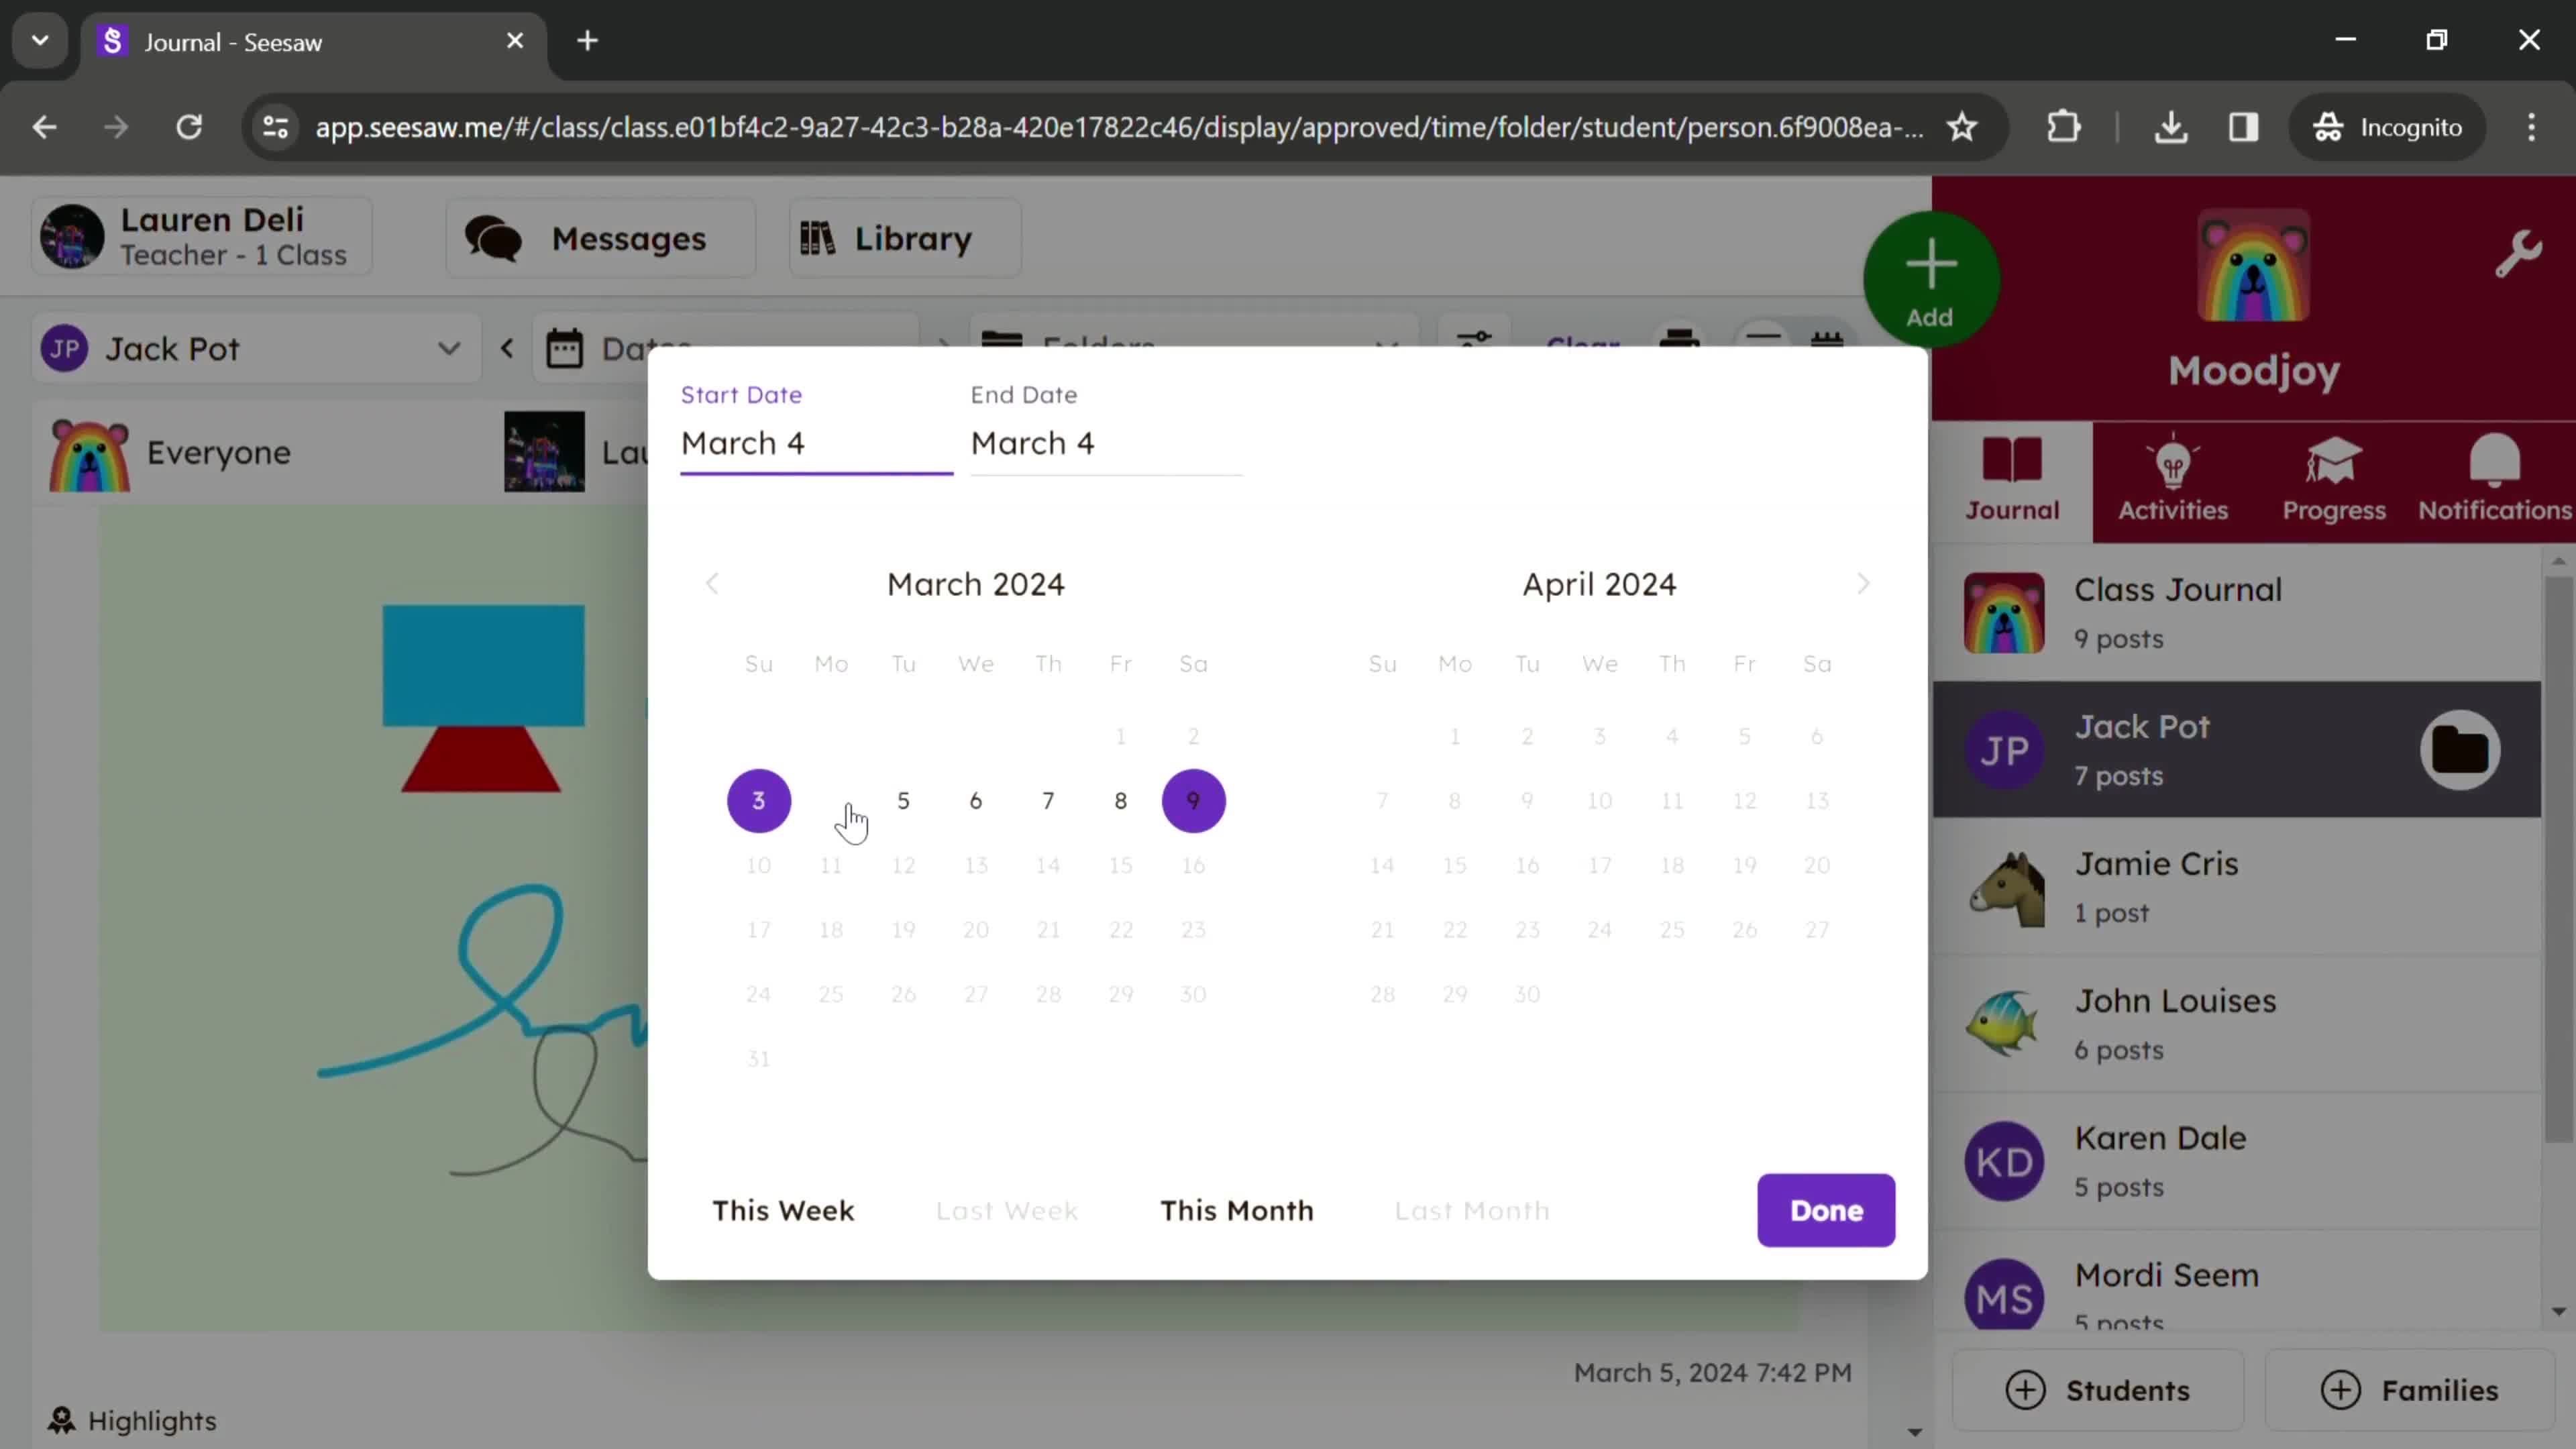Screen dimensions: 2576x1449
Task: Go back in browser history
Action: (44, 127)
